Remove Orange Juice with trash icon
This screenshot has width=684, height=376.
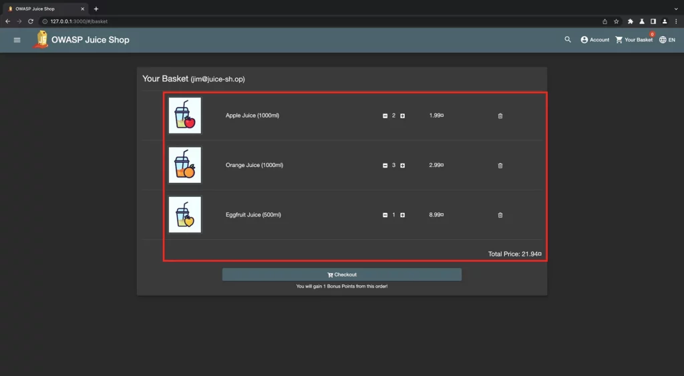coord(500,166)
